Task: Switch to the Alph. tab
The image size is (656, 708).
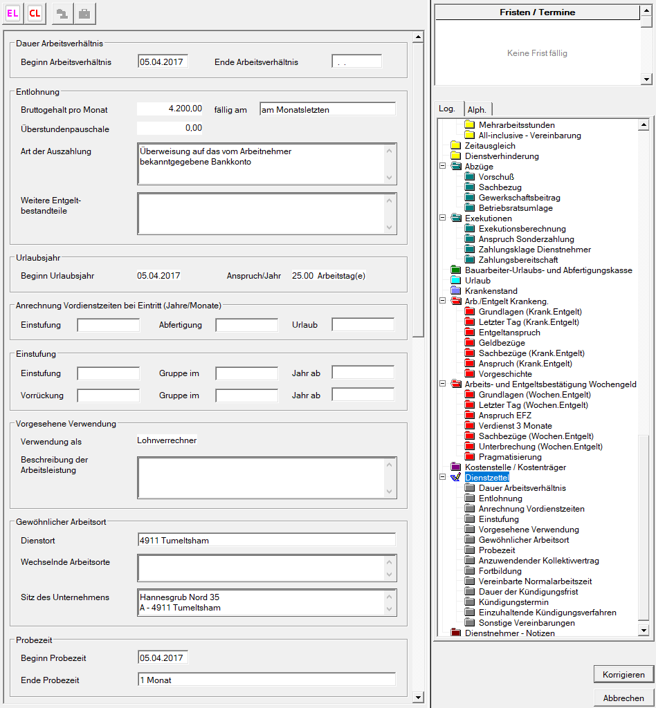Action: click(476, 109)
